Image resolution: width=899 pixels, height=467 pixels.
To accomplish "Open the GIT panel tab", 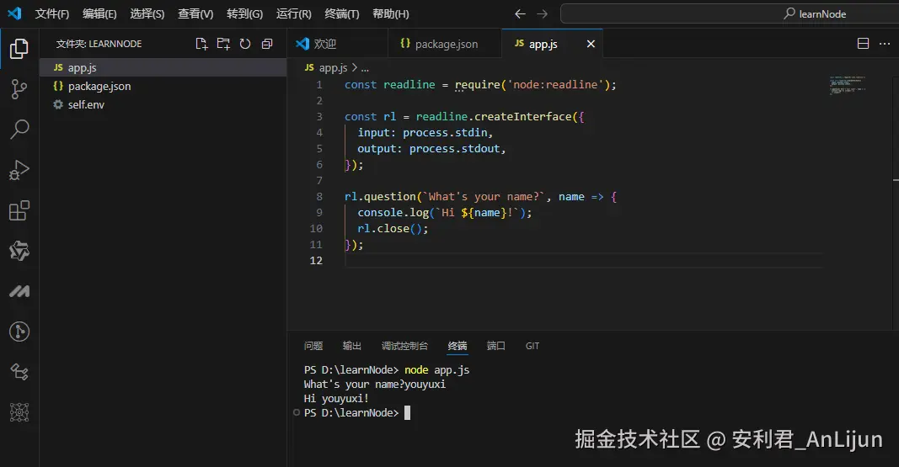I will (x=532, y=346).
